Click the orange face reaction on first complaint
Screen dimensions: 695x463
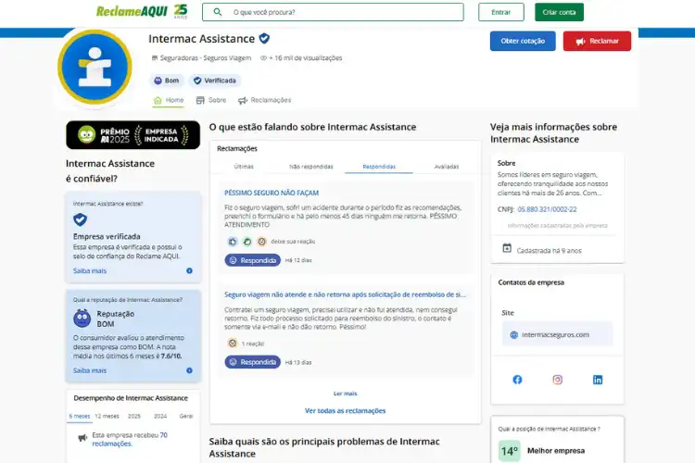point(262,242)
